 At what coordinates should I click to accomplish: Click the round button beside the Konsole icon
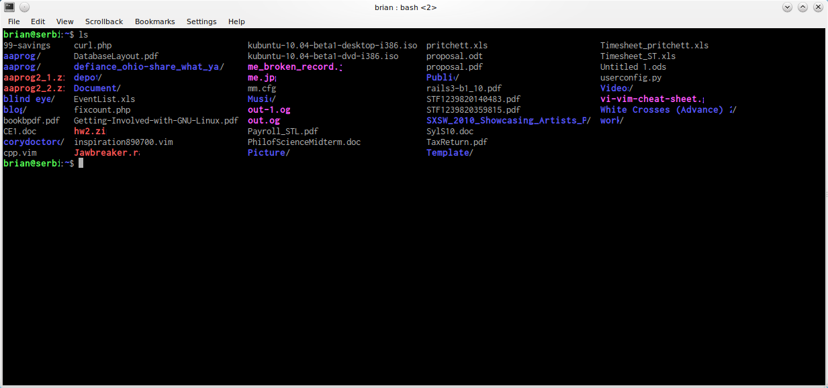pos(24,7)
